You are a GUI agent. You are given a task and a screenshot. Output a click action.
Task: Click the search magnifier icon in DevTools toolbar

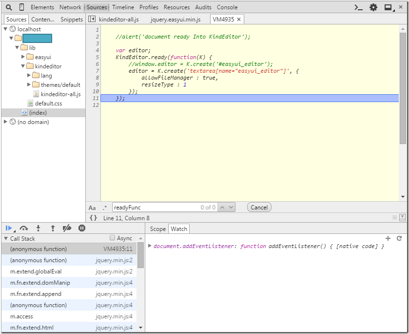pos(9,7)
